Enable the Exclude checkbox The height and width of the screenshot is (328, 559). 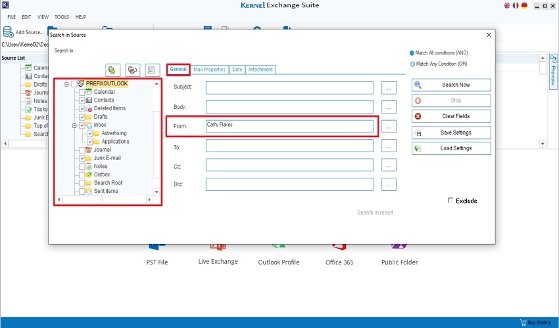coord(450,201)
